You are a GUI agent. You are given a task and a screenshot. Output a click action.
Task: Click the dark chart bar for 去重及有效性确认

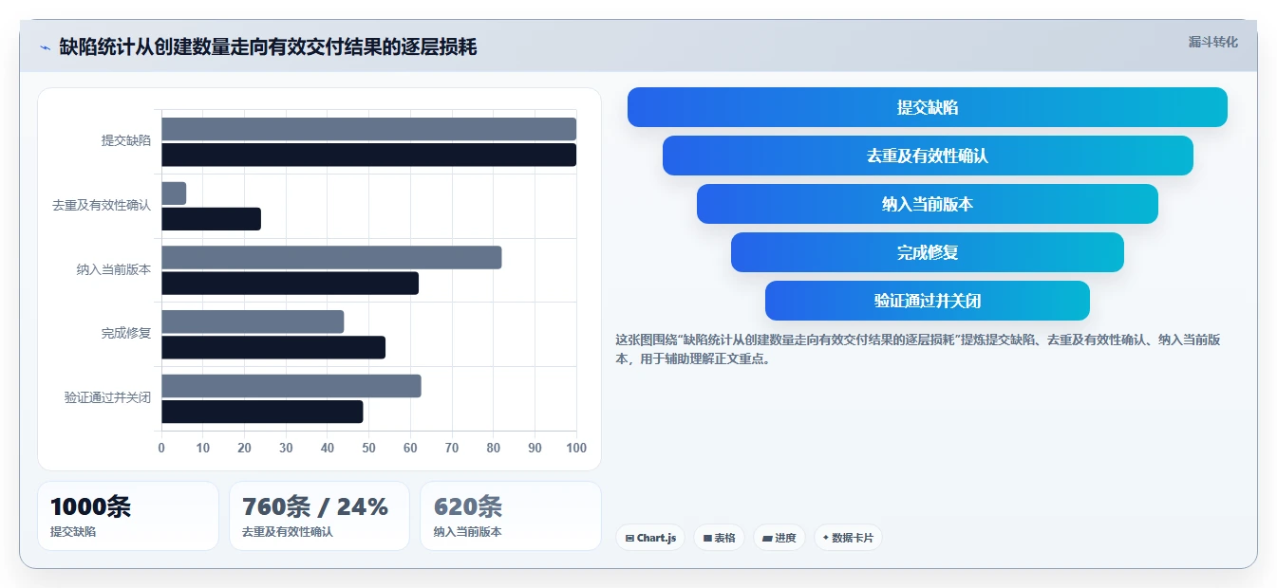pos(211,219)
